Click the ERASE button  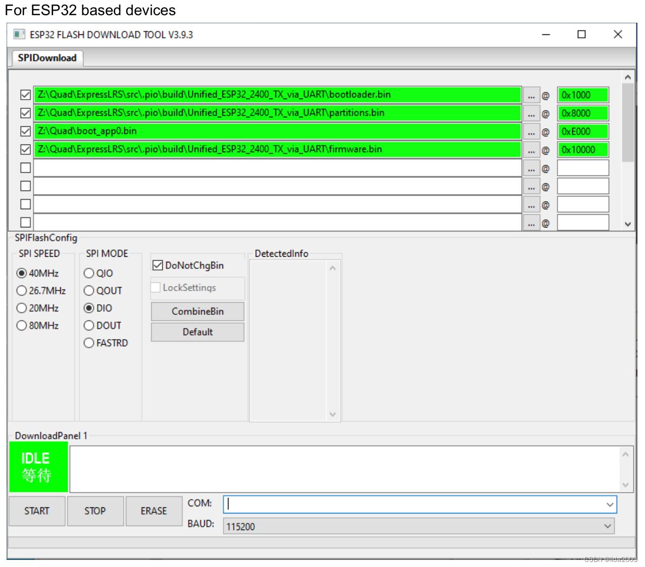pos(154,511)
